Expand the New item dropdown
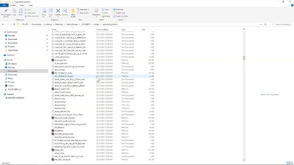Viewport: 294px width, 165px height. pyautogui.click(x=83, y=10)
